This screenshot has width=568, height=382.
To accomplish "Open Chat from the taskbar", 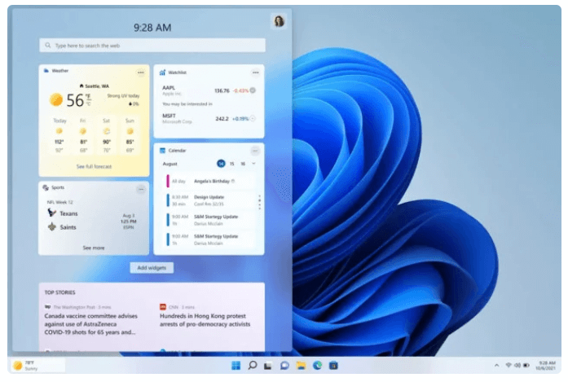I will pos(284,366).
